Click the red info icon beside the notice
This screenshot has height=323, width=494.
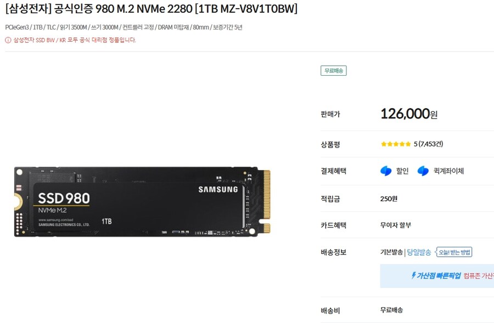point(8,40)
